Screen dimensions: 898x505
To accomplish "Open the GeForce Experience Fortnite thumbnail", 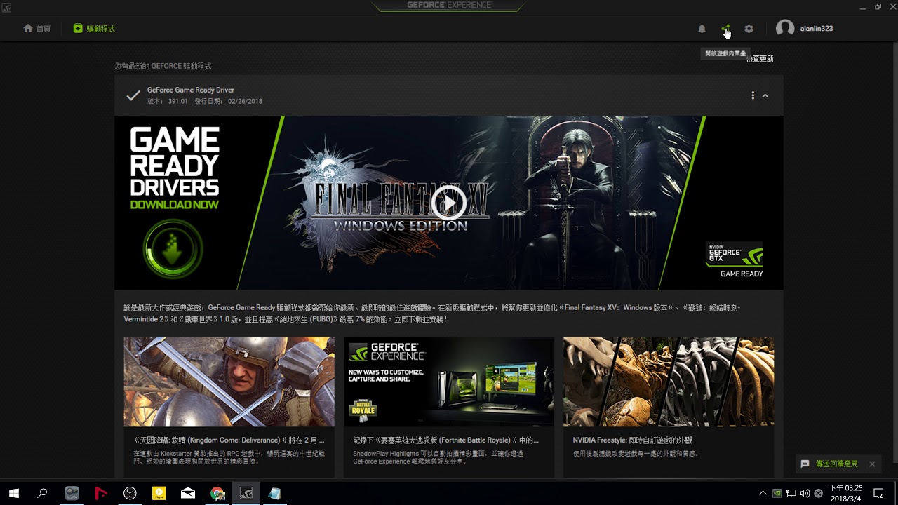I will [x=449, y=382].
